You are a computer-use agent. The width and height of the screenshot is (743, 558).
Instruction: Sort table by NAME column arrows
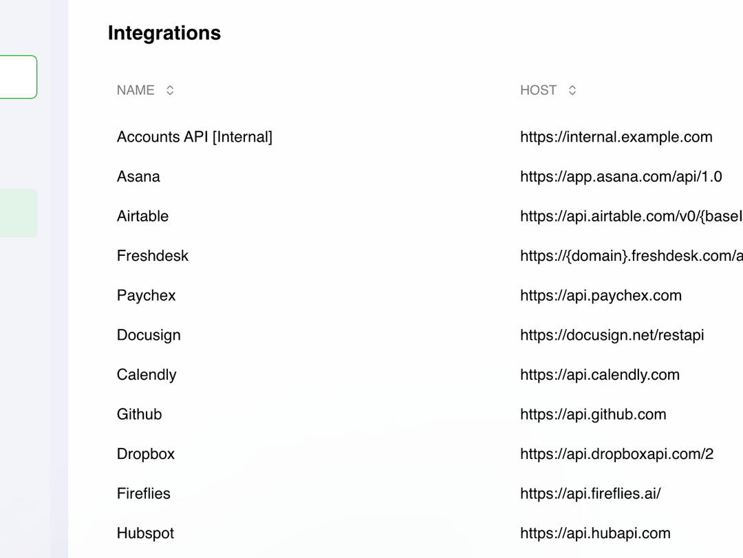[x=170, y=90]
